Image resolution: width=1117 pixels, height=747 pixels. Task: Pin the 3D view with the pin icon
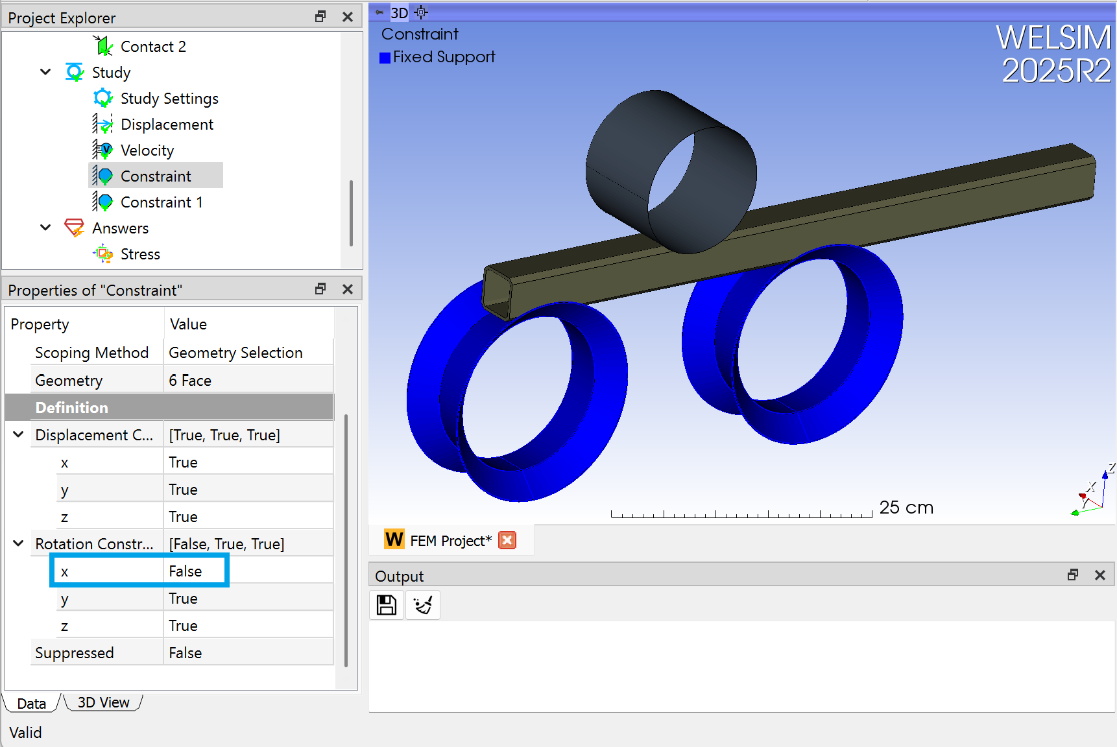(379, 12)
